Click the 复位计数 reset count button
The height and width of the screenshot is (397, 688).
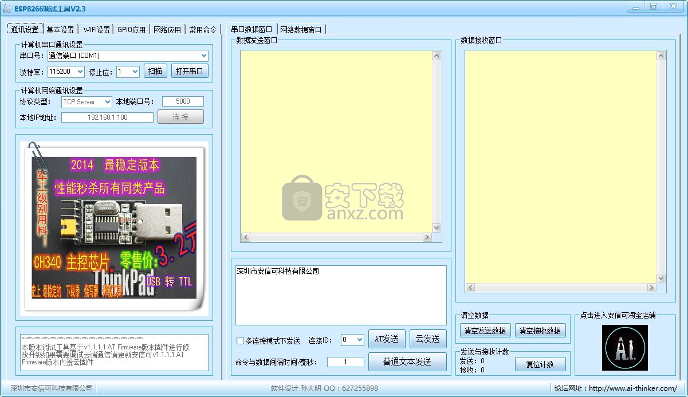pos(540,364)
